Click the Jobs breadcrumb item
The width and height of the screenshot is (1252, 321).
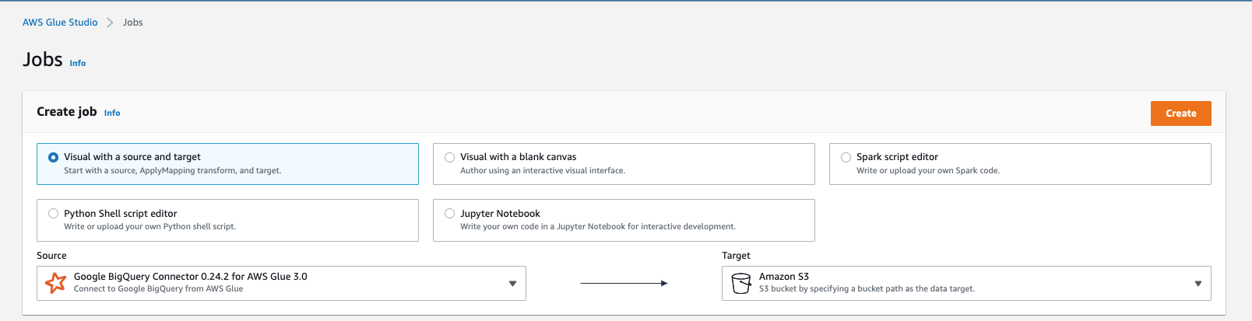click(133, 23)
